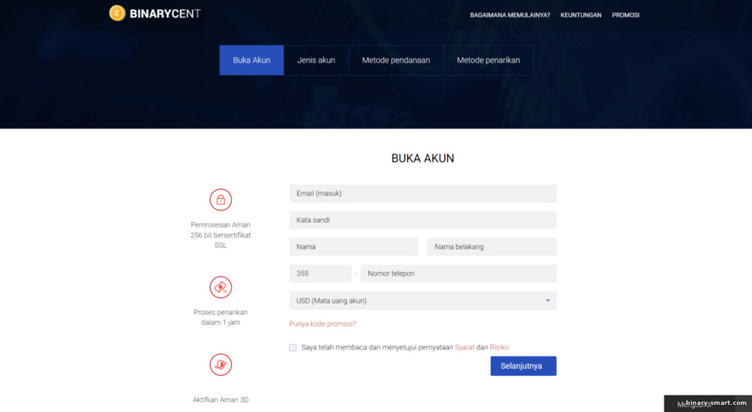This screenshot has height=412, width=752.
Task: Click the Pemrosesan Aman 256 bit text
Action: pyautogui.click(x=221, y=235)
